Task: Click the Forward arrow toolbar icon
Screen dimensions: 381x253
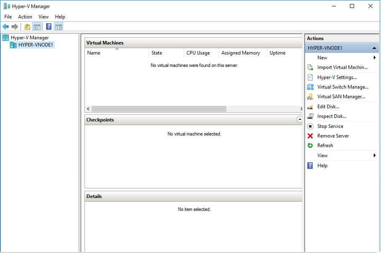Action: (x=15, y=26)
